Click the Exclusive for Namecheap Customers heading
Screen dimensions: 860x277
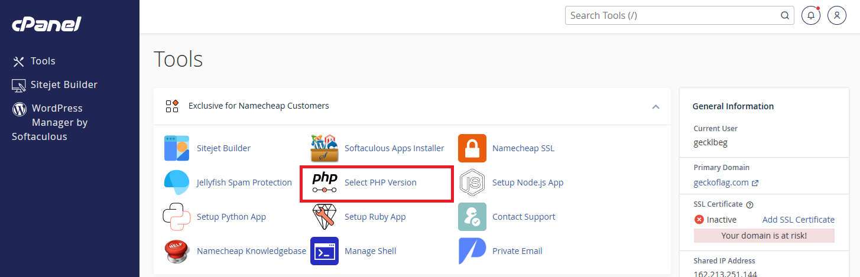[x=258, y=106]
